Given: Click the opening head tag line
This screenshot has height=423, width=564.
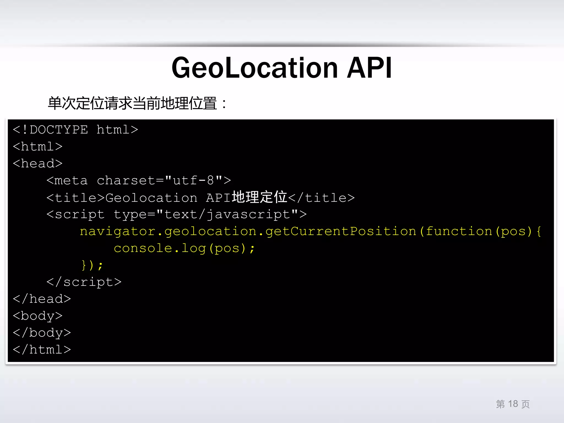Looking at the screenshot, I should coord(38,164).
